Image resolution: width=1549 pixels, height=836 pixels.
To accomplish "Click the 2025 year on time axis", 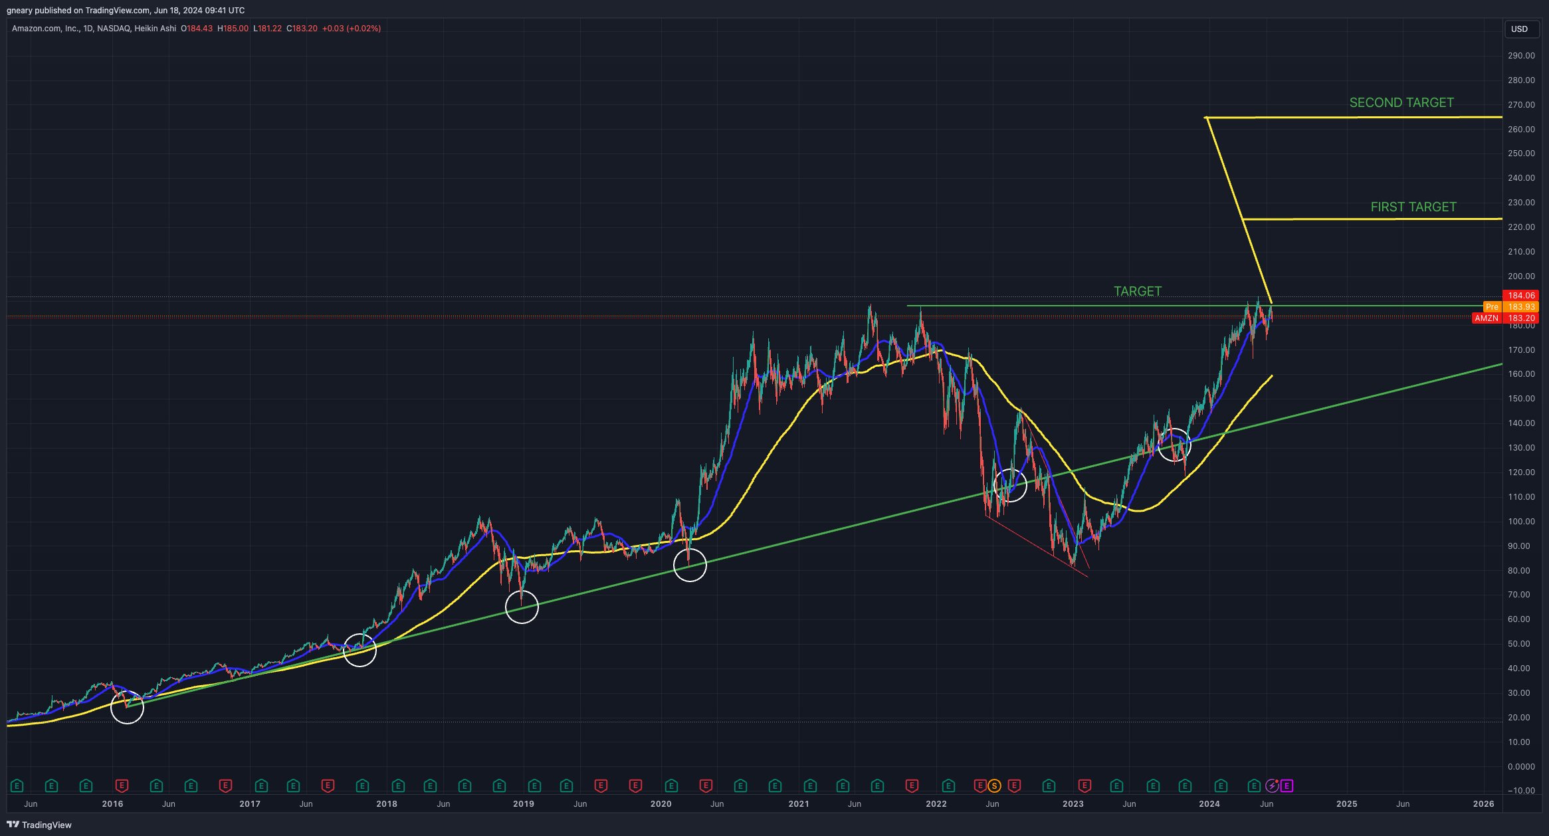I will 1346,804.
